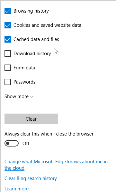Screen dimensions: 117x192
Task: Click the Form data label text
Action: (x=24, y=68)
